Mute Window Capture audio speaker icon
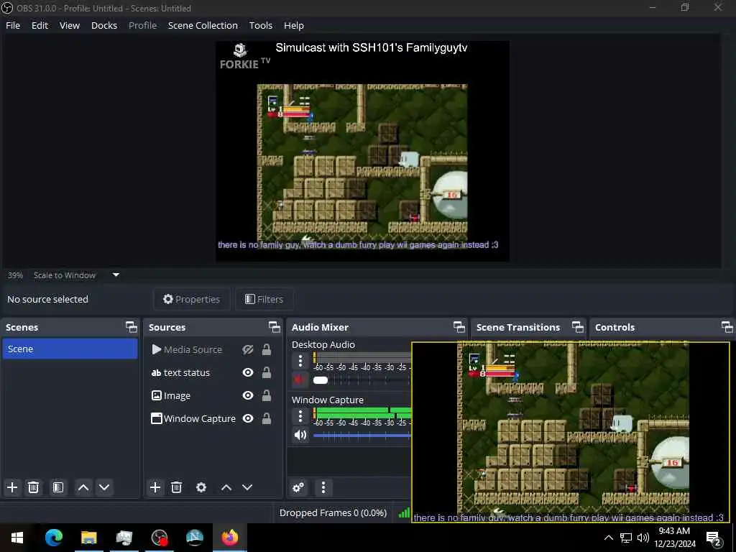Image resolution: width=736 pixels, height=552 pixels. (300, 435)
